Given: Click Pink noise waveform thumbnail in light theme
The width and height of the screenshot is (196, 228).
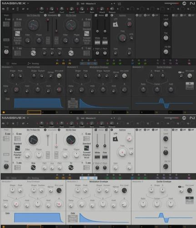Looking at the screenshot, I should coord(105,157).
